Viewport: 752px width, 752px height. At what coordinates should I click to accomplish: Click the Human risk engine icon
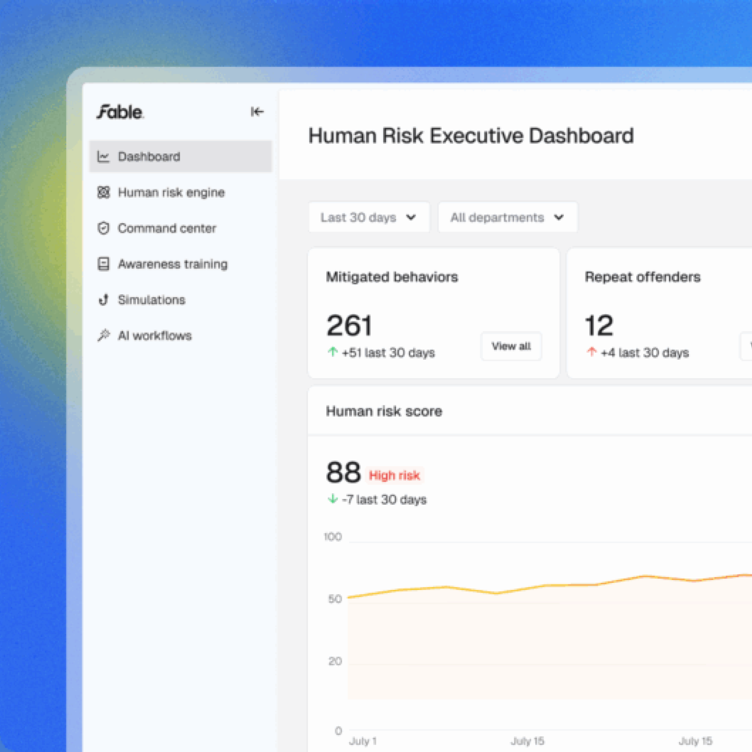click(103, 192)
